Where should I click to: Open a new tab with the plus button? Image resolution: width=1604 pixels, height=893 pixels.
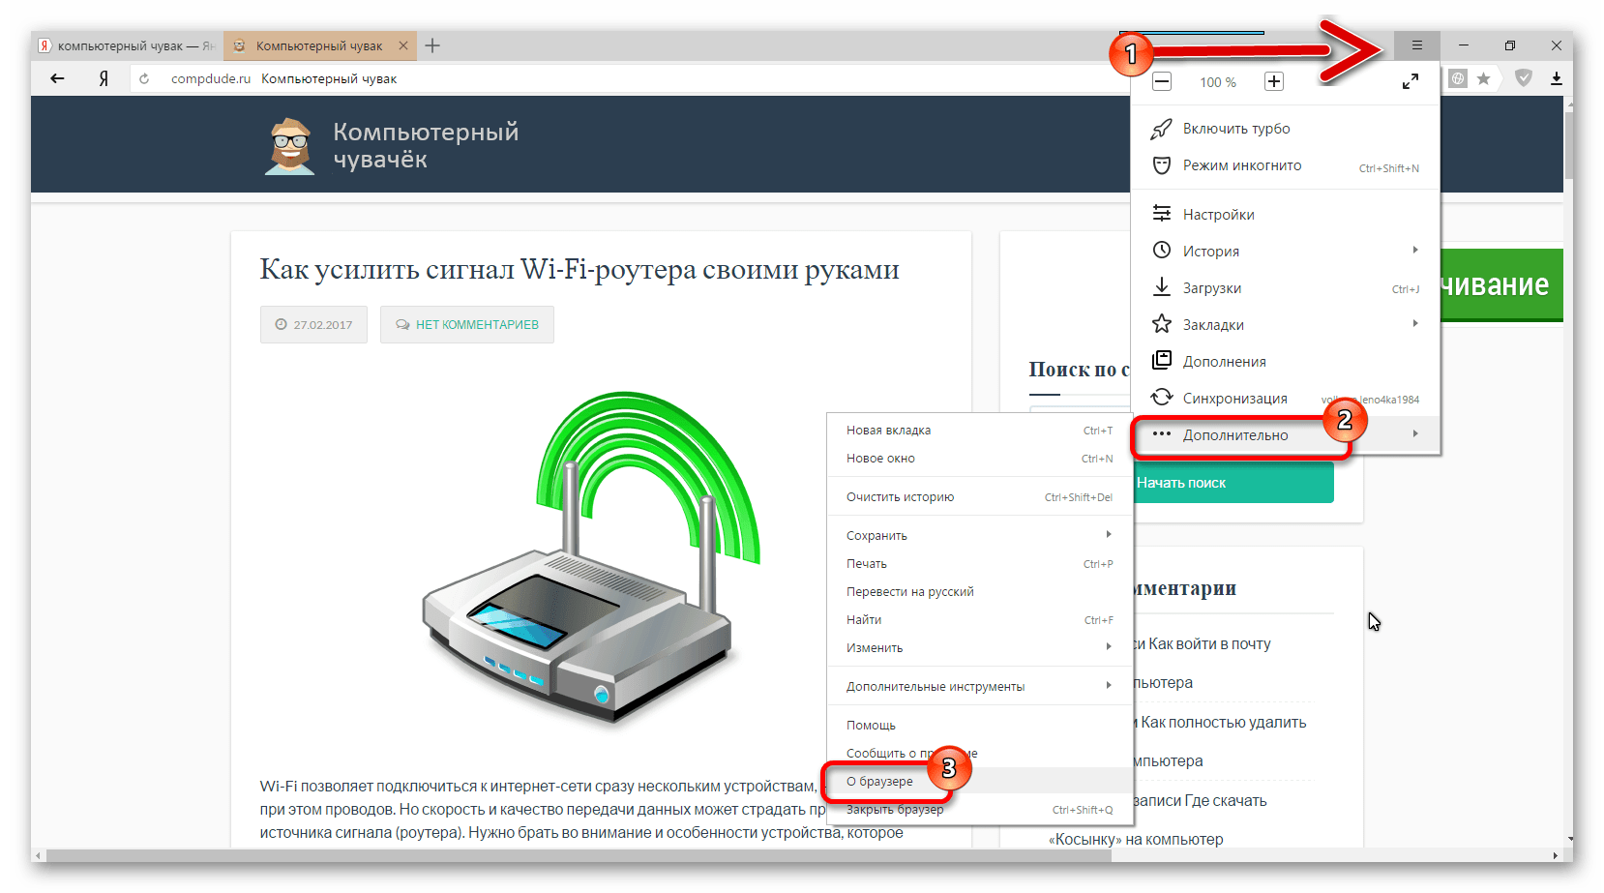point(432,45)
